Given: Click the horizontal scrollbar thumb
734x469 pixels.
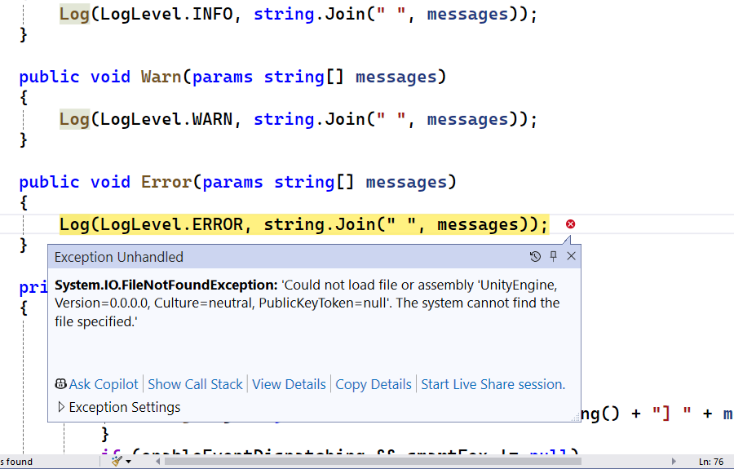Looking at the screenshot, I should click(373, 462).
